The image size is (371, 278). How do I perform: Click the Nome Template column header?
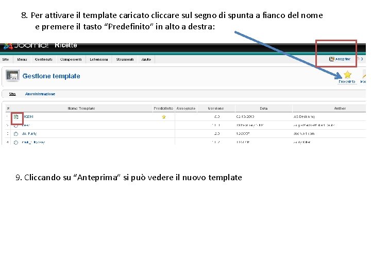pyautogui.click(x=81, y=108)
